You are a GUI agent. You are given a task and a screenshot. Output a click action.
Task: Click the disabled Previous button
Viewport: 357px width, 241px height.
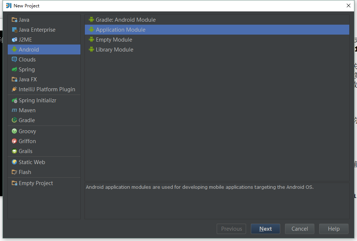click(x=231, y=229)
